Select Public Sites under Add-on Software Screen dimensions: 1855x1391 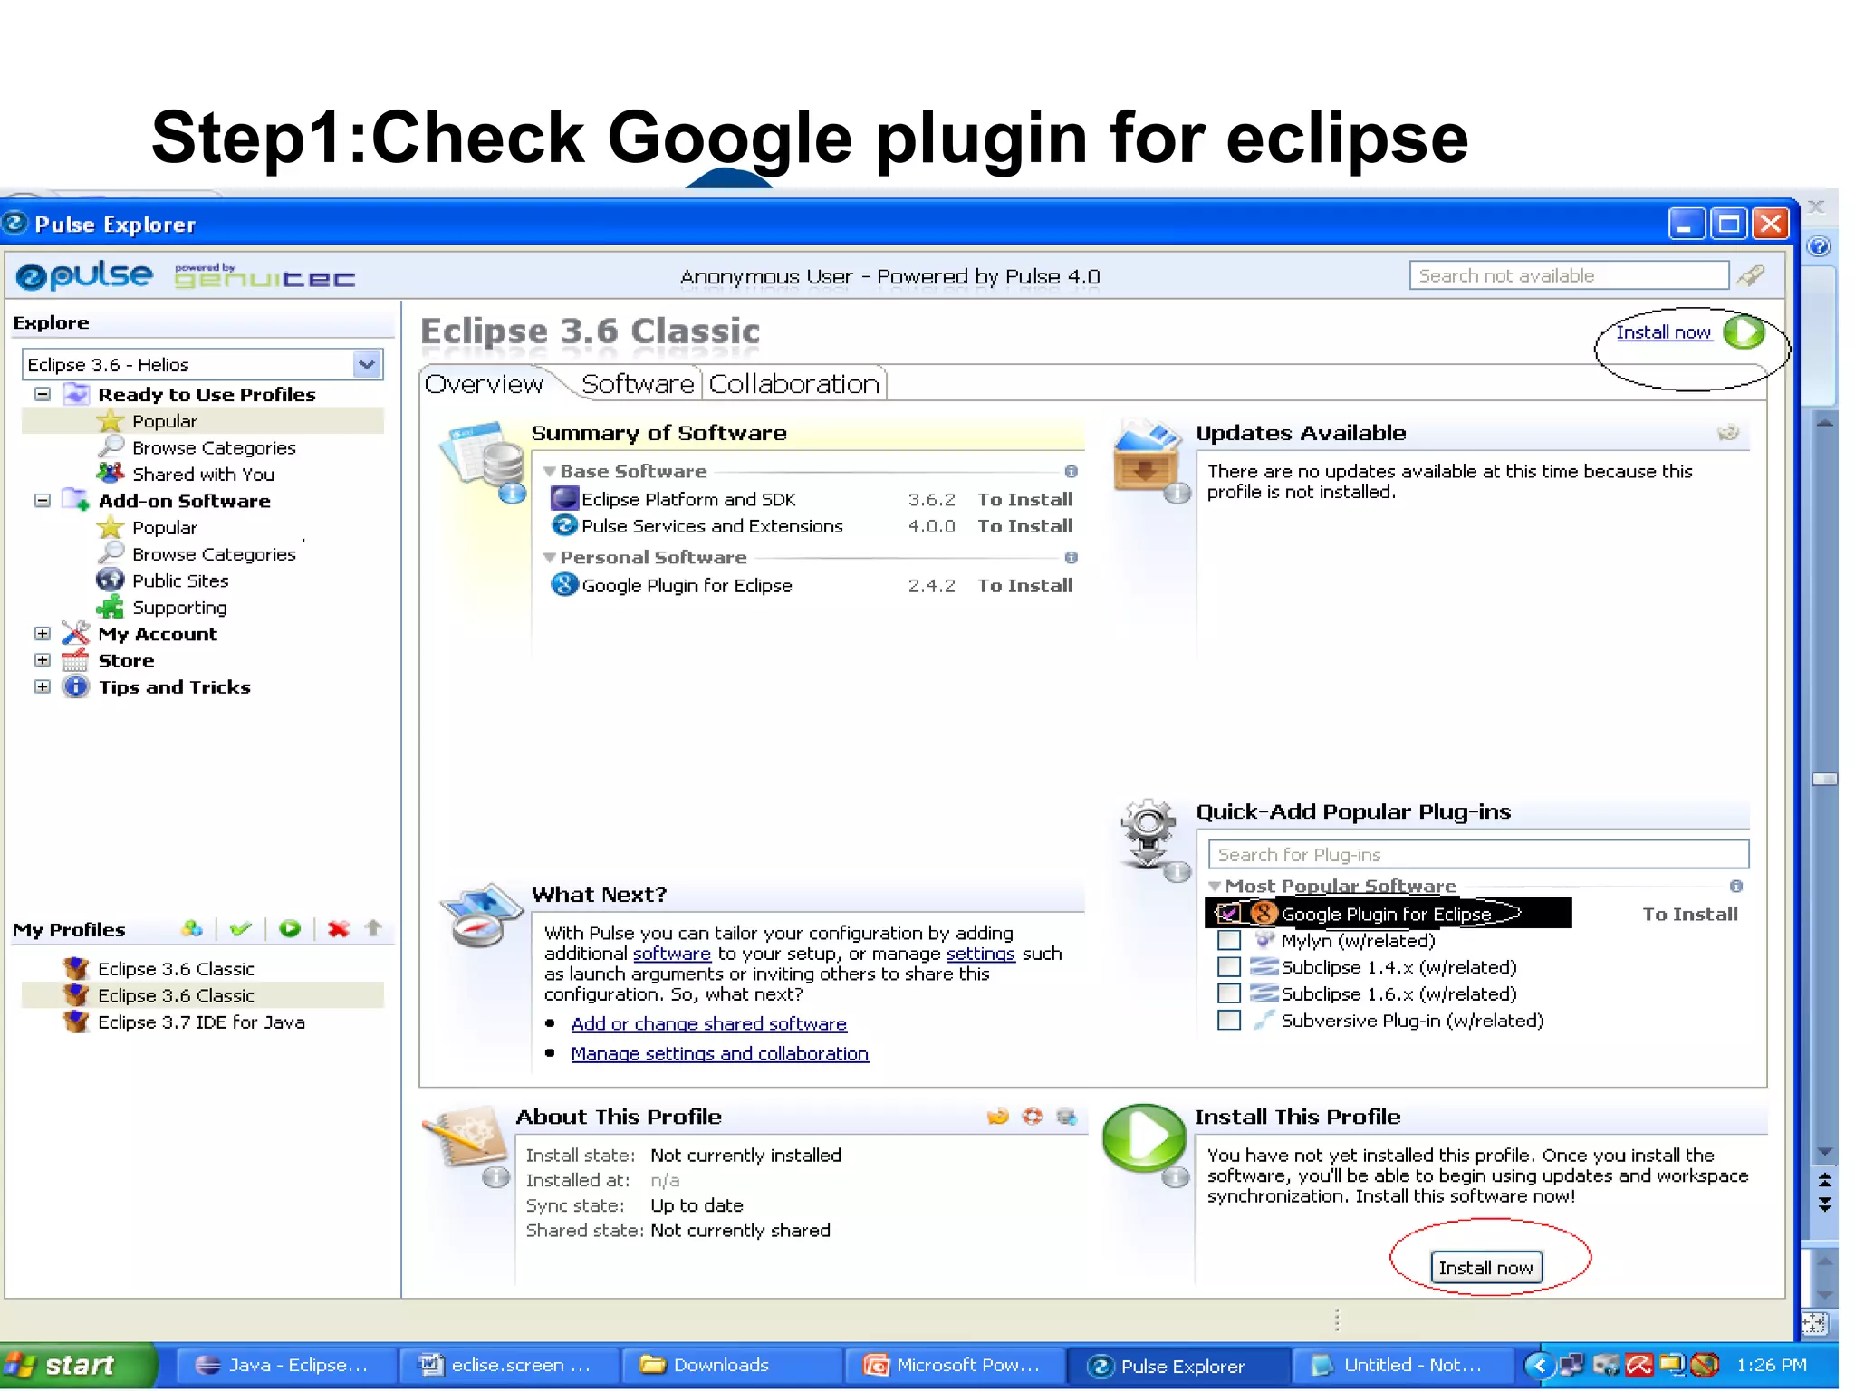[180, 580]
